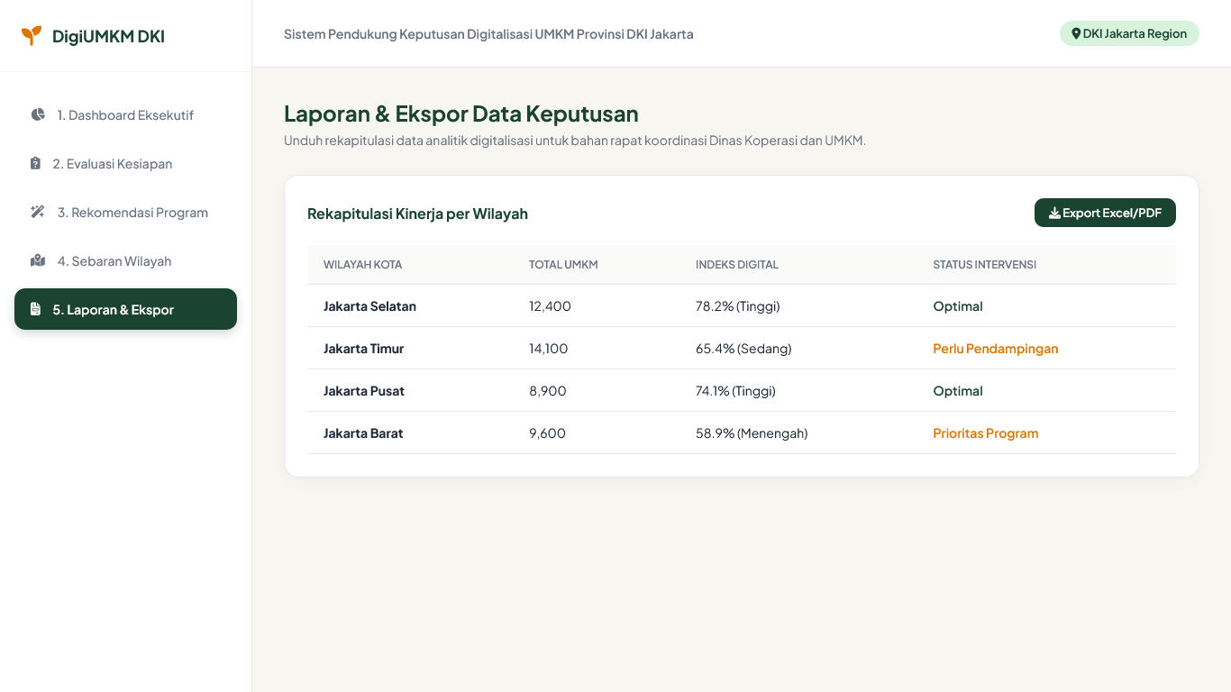The image size is (1231, 692).
Task: Click Optimal status for Jakarta Pusat
Action: click(x=958, y=391)
